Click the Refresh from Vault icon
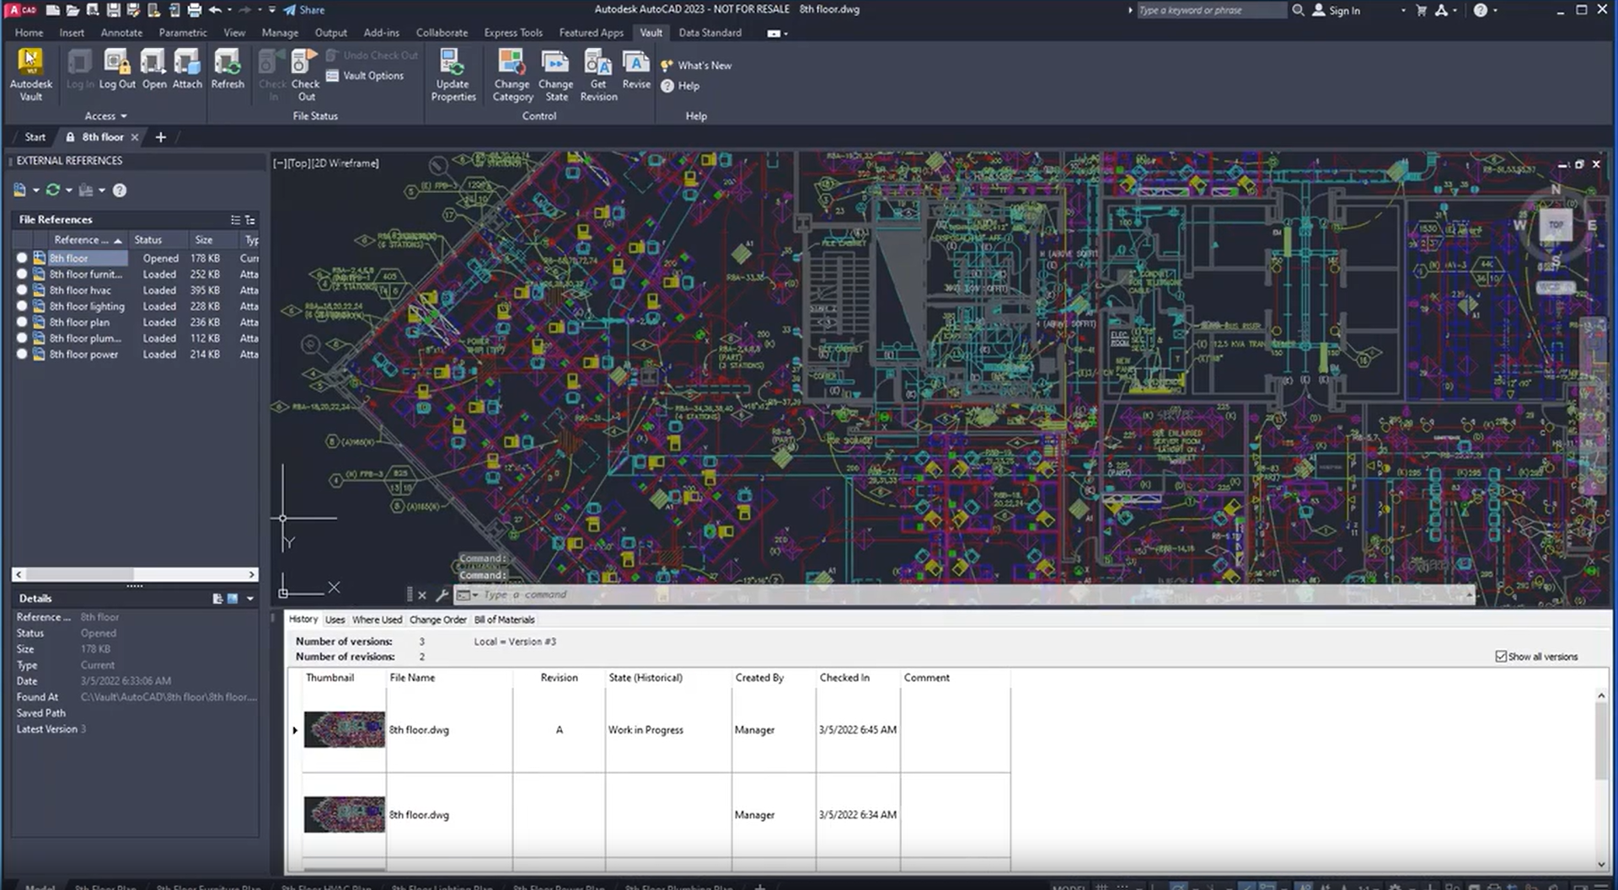1618x890 pixels. [228, 69]
